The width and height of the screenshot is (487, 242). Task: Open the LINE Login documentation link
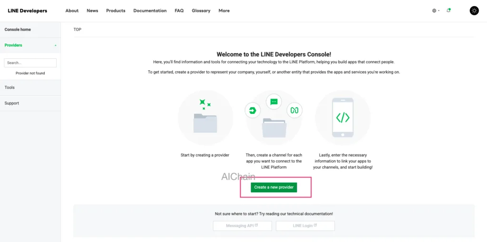click(305, 226)
